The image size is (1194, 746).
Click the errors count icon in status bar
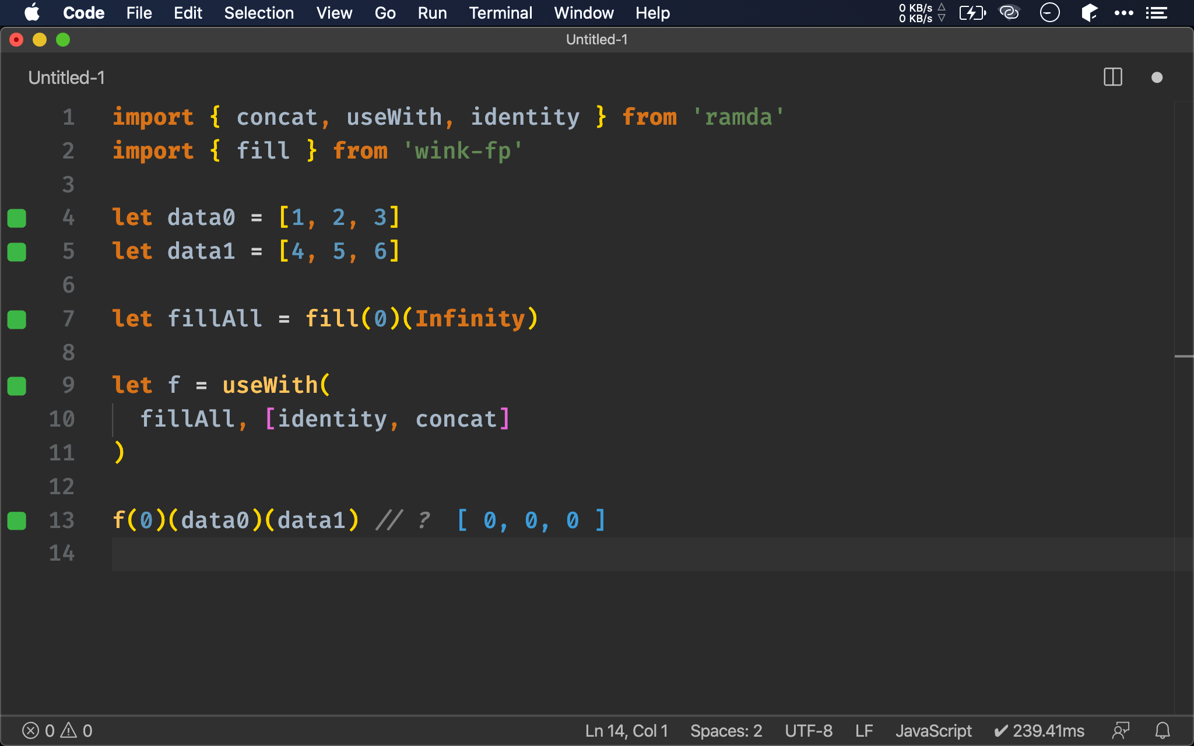(38, 731)
